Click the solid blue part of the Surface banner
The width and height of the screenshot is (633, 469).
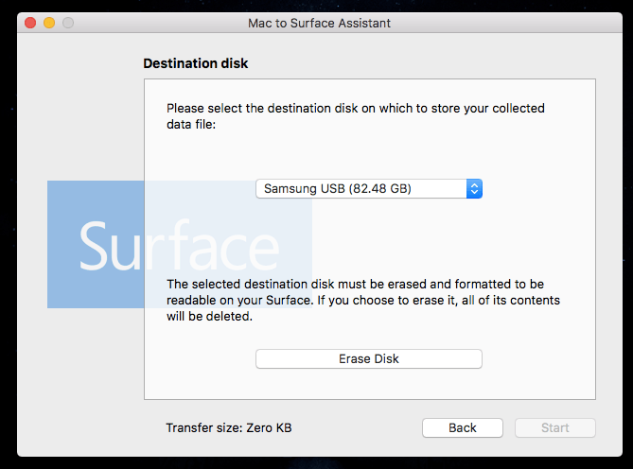point(96,201)
